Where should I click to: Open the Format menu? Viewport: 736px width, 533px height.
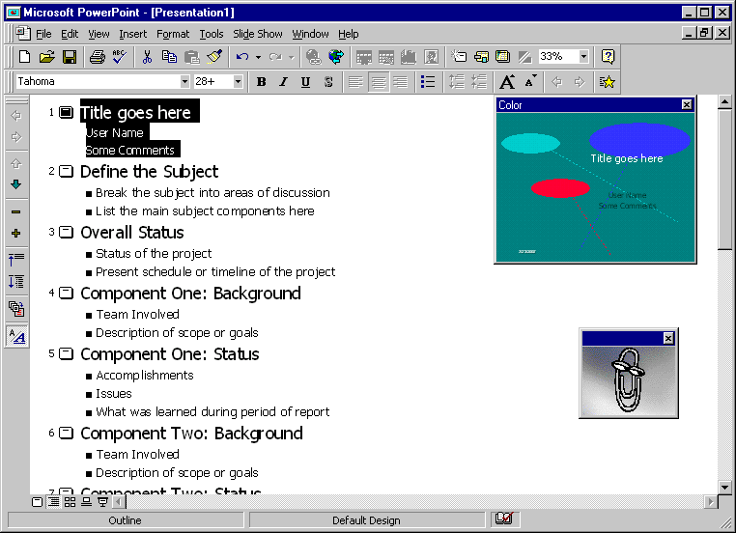(x=173, y=34)
